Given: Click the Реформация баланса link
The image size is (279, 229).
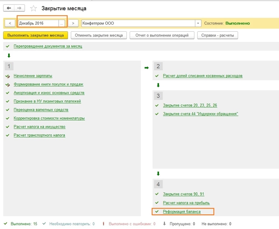Looking at the screenshot, I should tap(182, 211).
